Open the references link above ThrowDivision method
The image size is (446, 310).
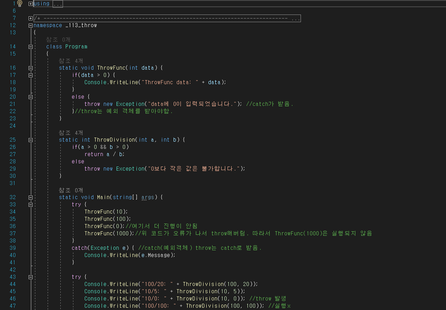71,133
